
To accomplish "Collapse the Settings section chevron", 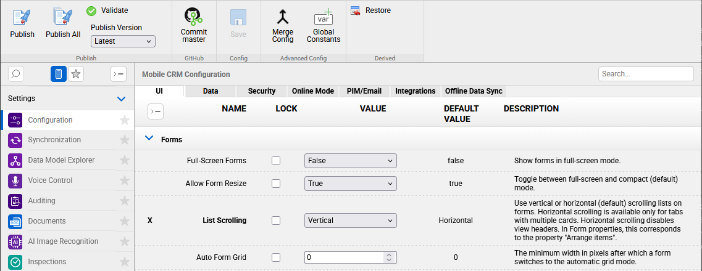I will tap(121, 99).
